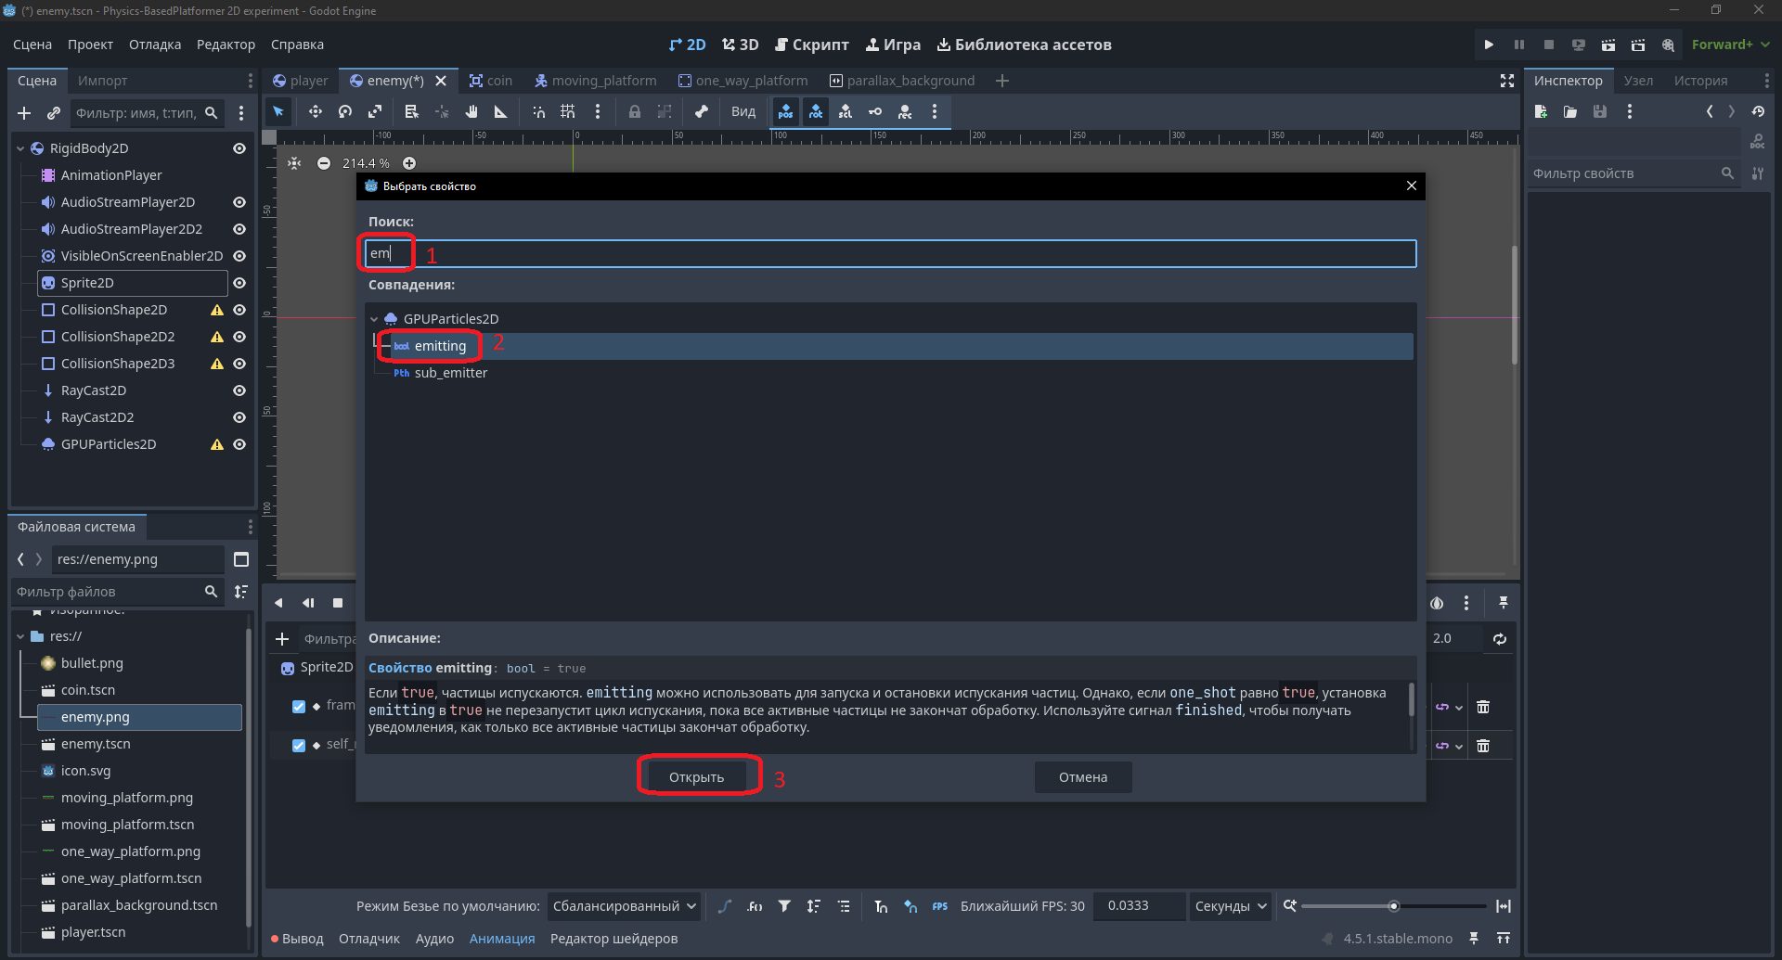This screenshot has height=960, width=1782.
Task: Collapse the GPUParticles2D group in matches
Action: (374, 319)
